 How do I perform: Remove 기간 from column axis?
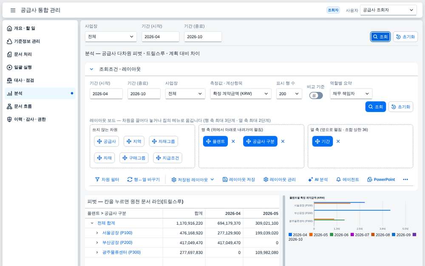coord(338,141)
